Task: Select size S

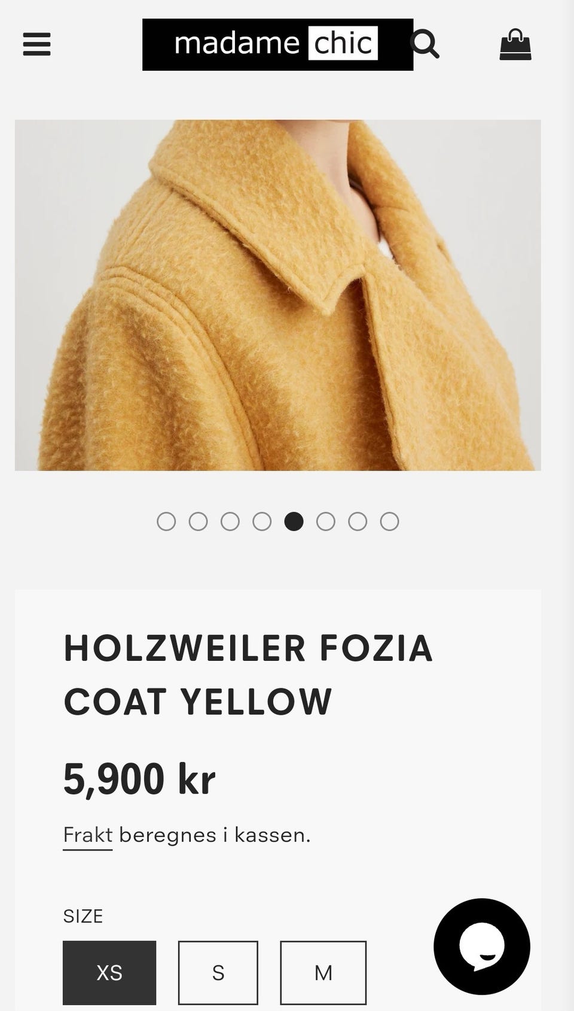Action: [218, 973]
